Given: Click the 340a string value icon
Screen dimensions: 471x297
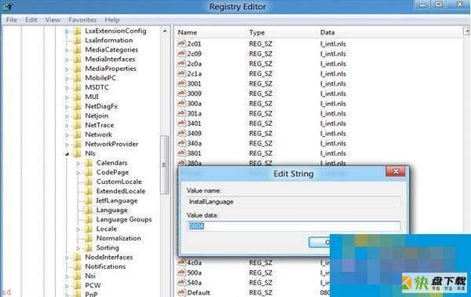Looking at the screenshot, I should [x=181, y=143].
